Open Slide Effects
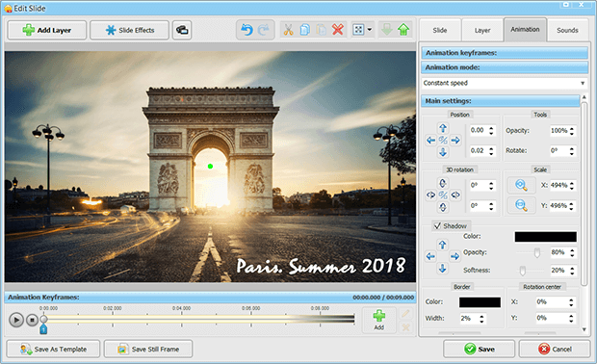Viewport: 597px width, 364px height. point(129,30)
